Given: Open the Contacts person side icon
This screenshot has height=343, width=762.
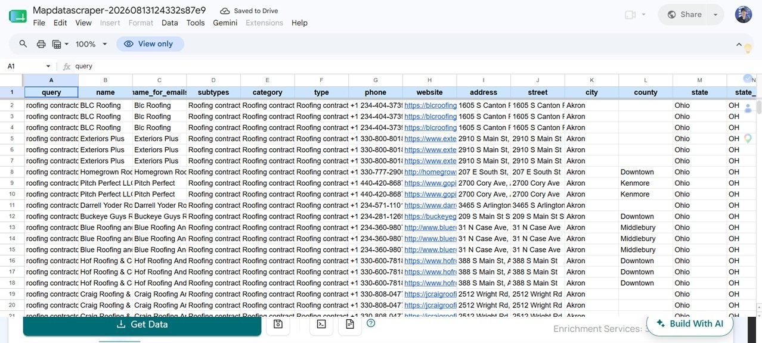Looking at the screenshot, I should pos(748,108).
